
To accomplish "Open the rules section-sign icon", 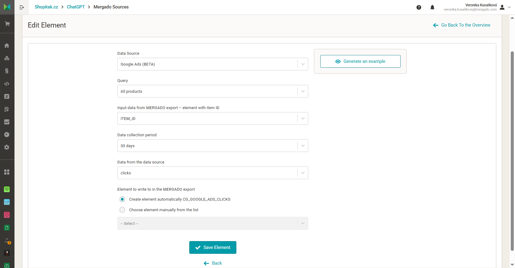I will (x=7, y=71).
